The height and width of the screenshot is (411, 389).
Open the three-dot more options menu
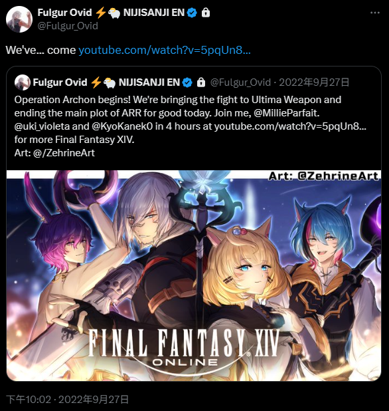[375, 13]
